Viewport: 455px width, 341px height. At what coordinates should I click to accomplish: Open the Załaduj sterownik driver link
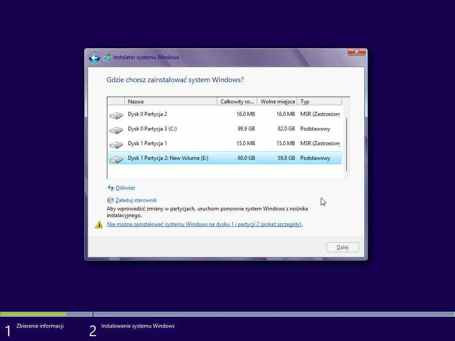click(136, 200)
